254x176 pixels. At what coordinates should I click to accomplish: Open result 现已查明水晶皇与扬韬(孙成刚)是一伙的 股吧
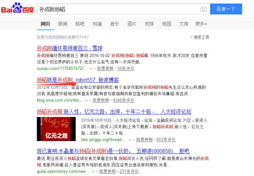click(x=113, y=151)
